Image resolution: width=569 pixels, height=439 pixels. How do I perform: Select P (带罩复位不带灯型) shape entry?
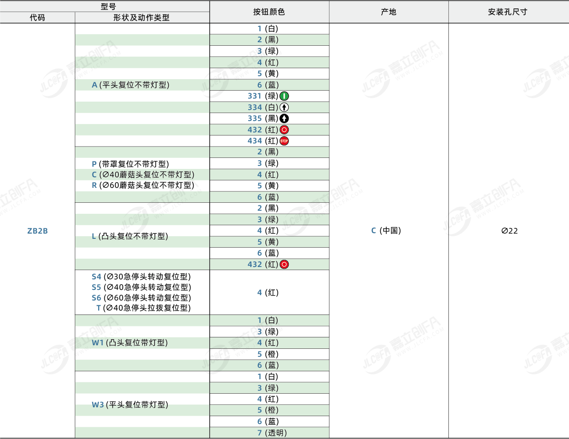coord(130,164)
